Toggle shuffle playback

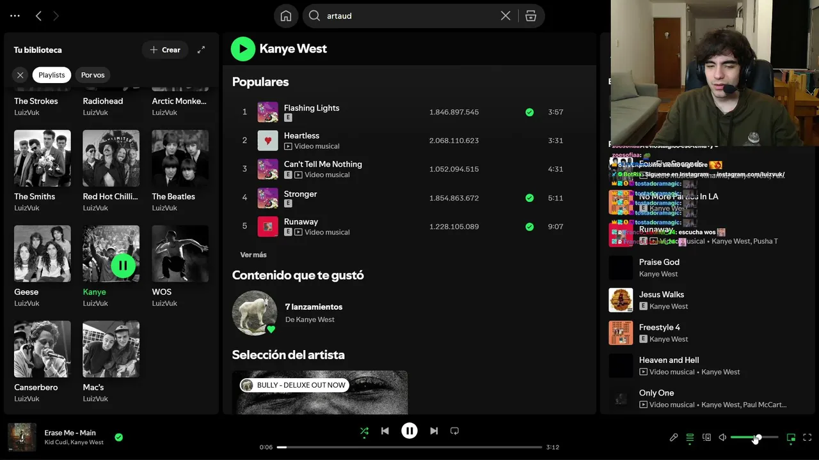pos(364,431)
